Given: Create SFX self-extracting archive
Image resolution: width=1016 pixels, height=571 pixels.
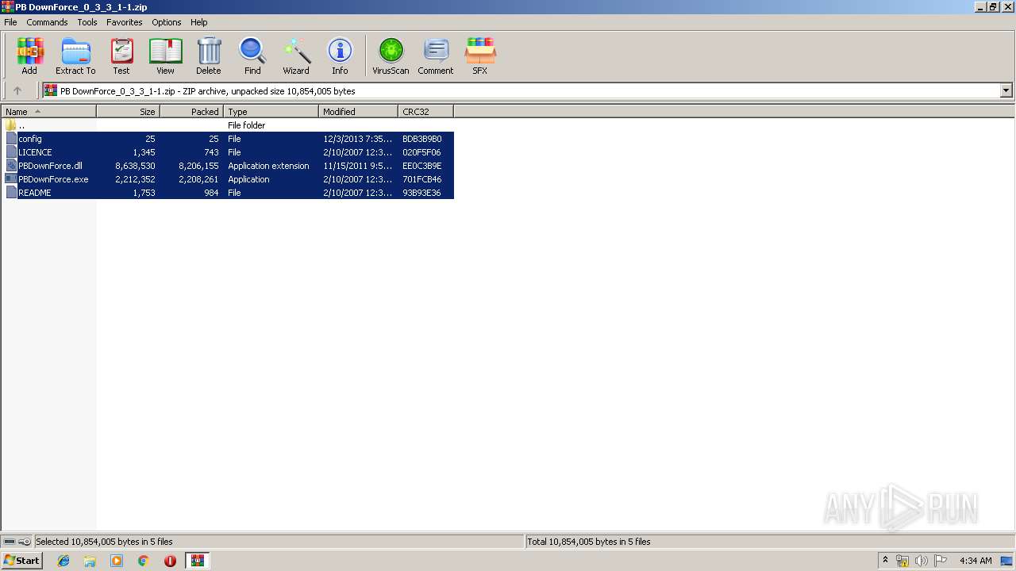Looking at the screenshot, I should [480, 56].
